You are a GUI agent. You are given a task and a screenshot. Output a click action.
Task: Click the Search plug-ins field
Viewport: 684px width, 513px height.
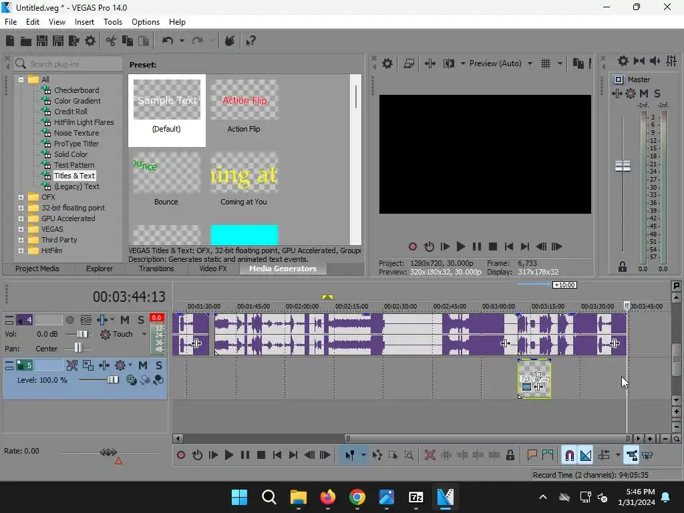(x=69, y=64)
